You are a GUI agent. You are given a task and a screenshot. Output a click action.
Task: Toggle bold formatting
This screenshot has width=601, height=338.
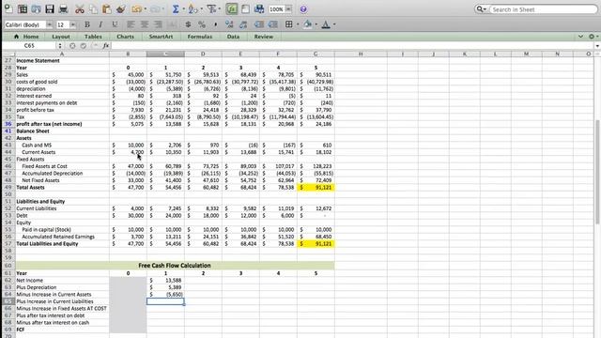tap(87, 24)
